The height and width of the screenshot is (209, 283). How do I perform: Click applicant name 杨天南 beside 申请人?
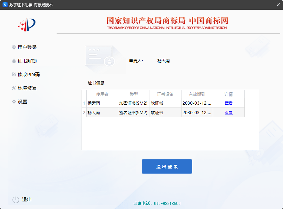163,61
